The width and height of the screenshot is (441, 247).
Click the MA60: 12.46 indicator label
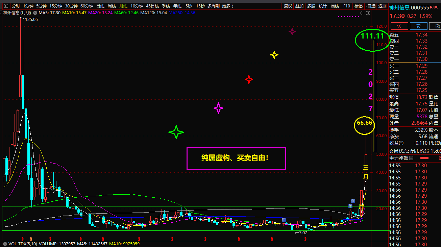pyautogui.click(x=126, y=13)
